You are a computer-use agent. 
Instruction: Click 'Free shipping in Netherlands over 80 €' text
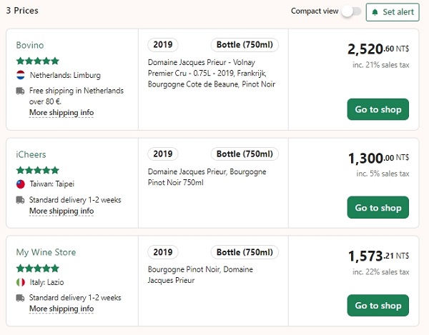[x=77, y=96]
